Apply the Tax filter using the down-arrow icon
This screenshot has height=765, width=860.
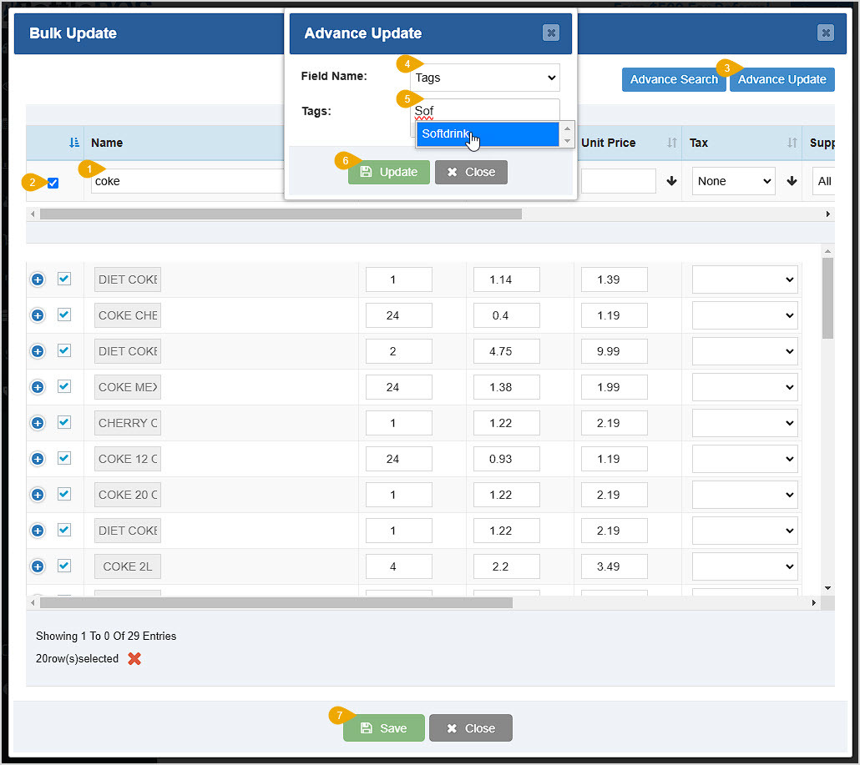point(790,181)
